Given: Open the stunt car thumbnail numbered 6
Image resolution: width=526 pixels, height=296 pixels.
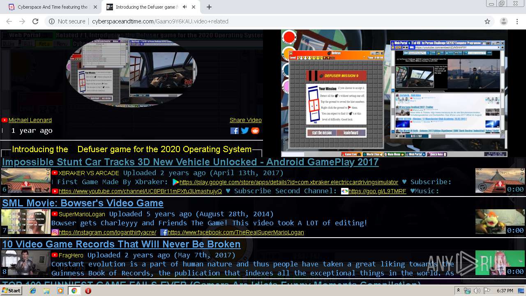Looking at the screenshot, I should point(25,180).
